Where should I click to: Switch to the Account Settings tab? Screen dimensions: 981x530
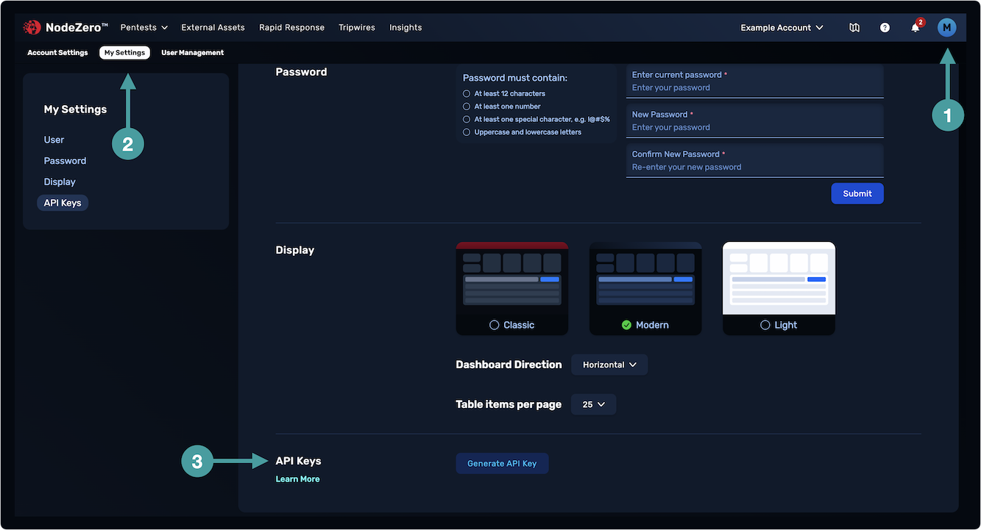click(57, 53)
